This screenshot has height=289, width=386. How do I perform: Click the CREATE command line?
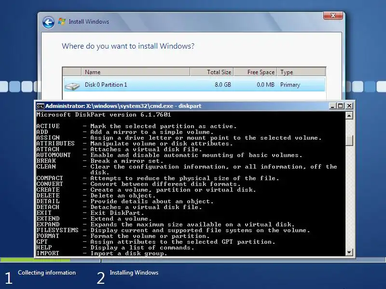tap(146, 190)
